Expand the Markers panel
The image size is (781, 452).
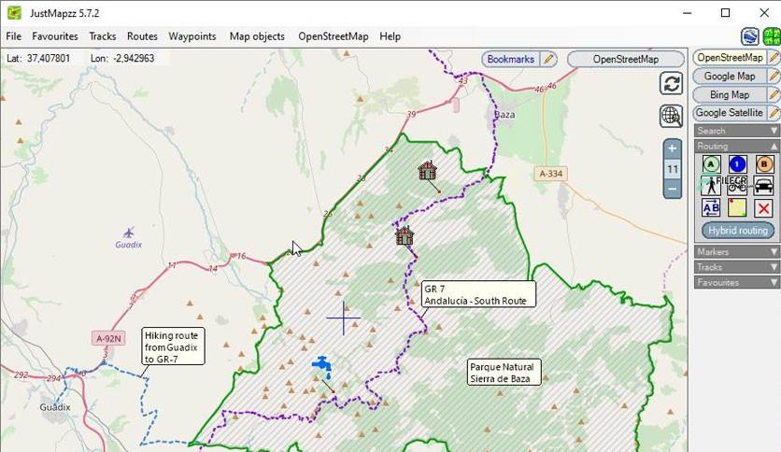[x=736, y=251]
